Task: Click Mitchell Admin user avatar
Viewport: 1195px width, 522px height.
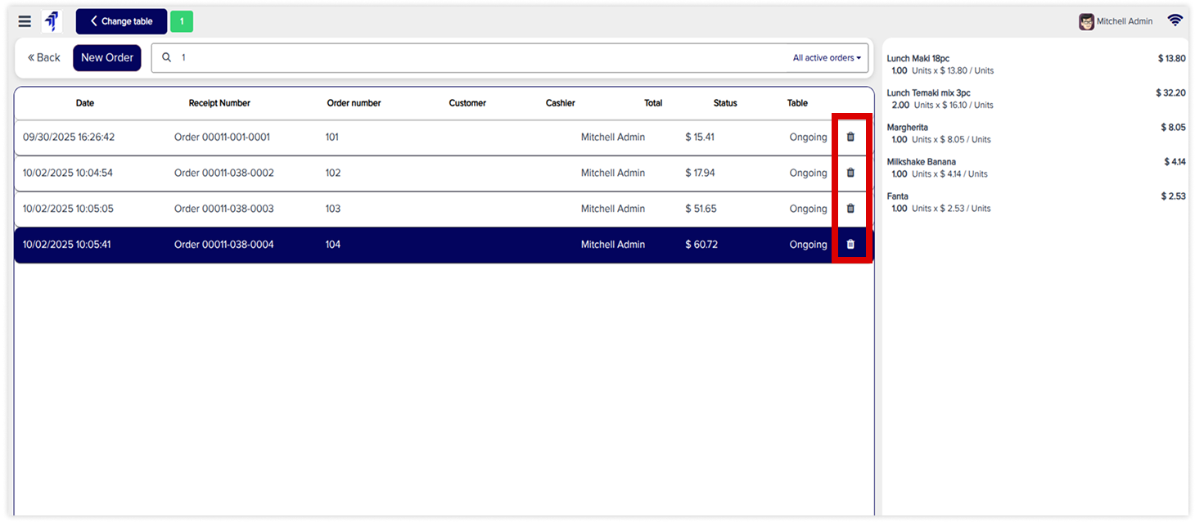Action: tap(1086, 22)
